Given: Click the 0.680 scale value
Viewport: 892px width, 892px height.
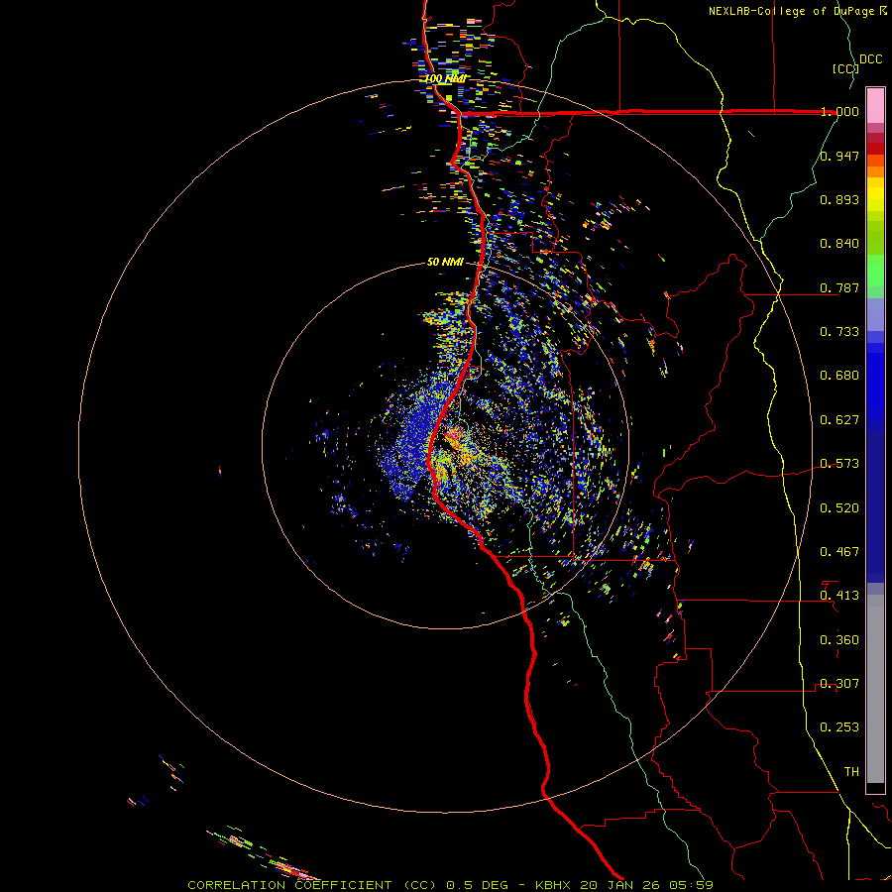Looking at the screenshot, I should tap(839, 376).
